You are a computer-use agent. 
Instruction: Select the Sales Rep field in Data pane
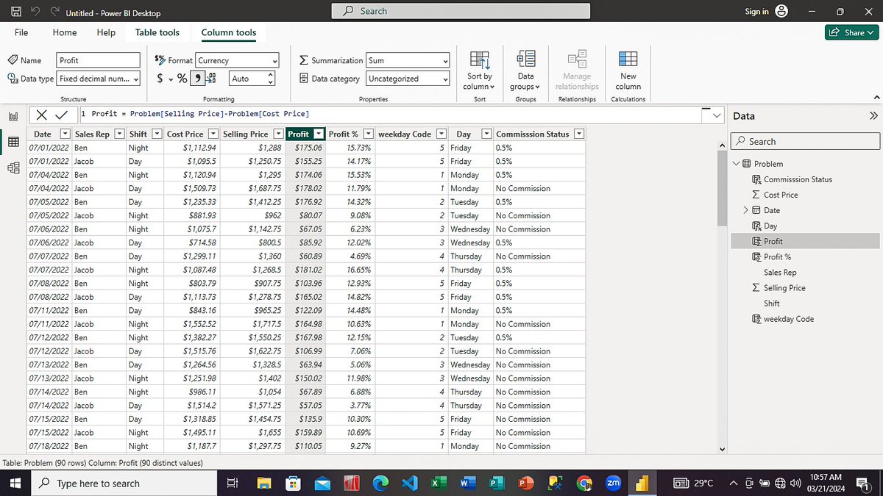click(x=780, y=272)
